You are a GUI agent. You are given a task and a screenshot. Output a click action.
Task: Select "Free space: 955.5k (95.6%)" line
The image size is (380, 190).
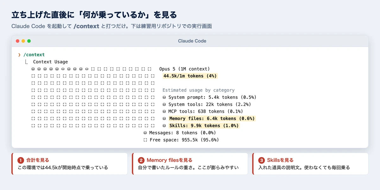click(184, 140)
